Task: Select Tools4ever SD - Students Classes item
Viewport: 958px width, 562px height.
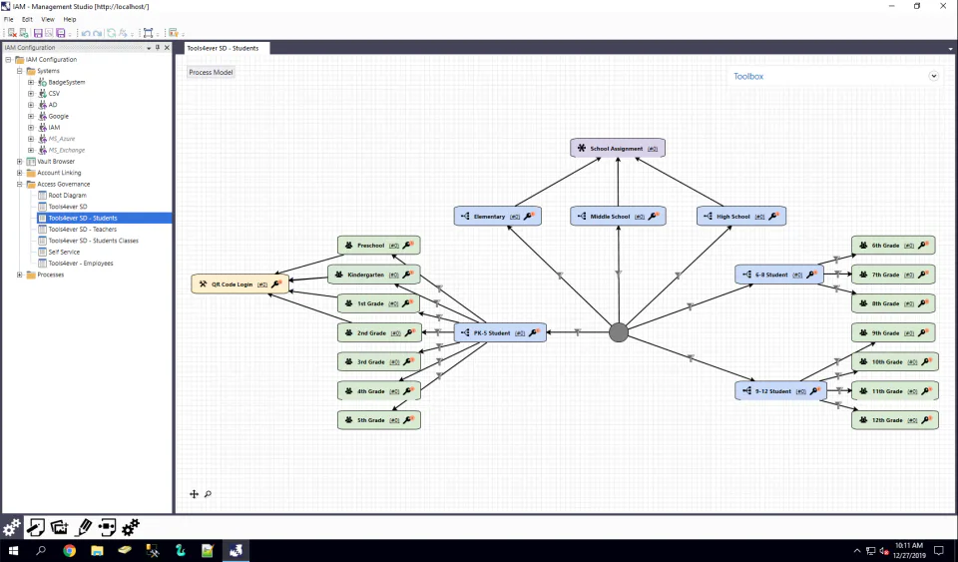Action: click(94, 241)
